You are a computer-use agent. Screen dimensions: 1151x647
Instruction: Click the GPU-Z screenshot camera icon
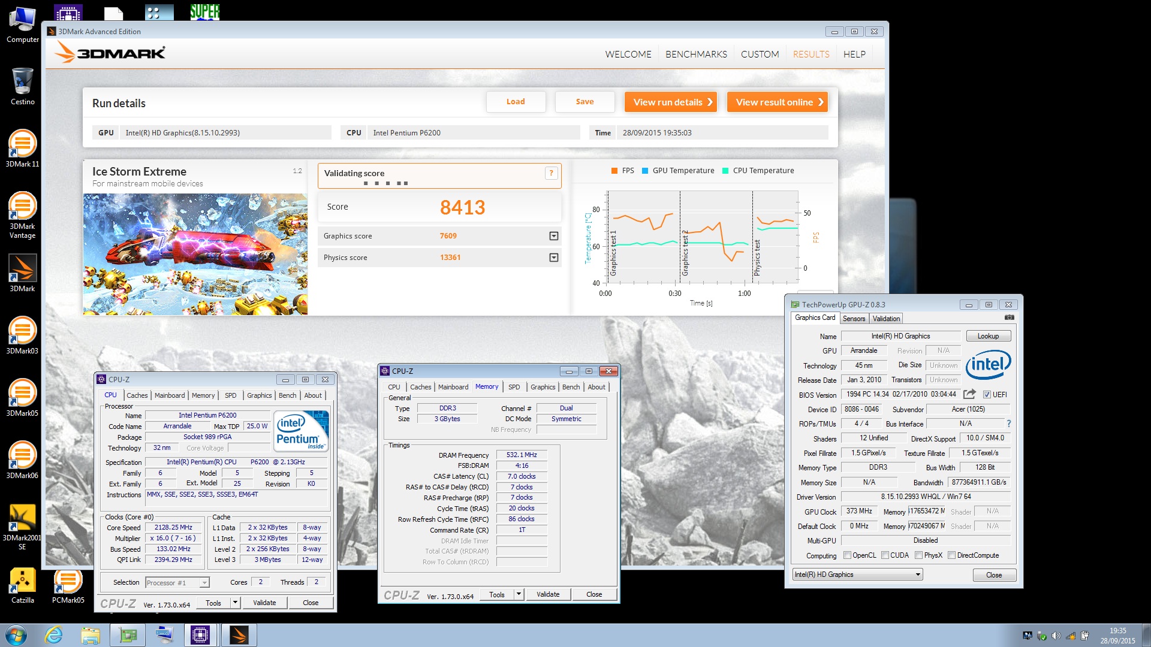pyautogui.click(x=1010, y=318)
